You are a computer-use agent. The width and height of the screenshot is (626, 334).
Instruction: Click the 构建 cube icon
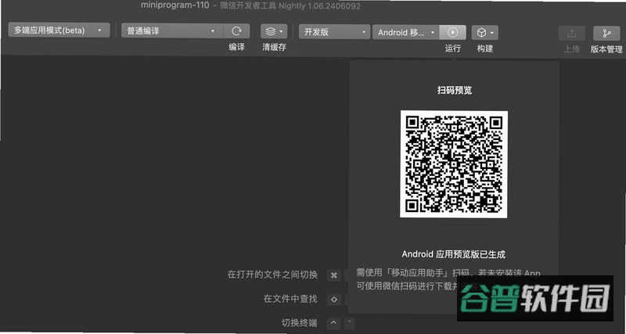pyautogui.click(x=481, y=33)
